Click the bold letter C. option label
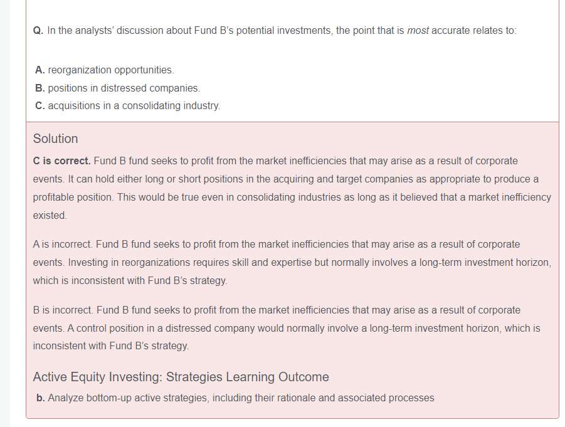565x427 pixels. 40,106
